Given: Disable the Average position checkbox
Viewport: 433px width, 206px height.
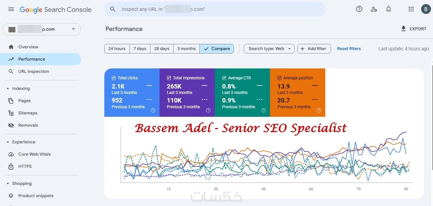Looking at the screenshot, I should pyautogui.click(x=280, y=78).
